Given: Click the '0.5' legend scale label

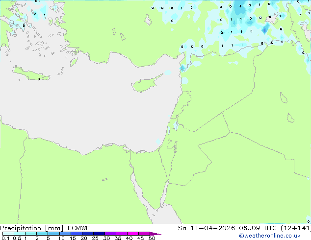Looking at the screenshot, I should coord(17,238).
